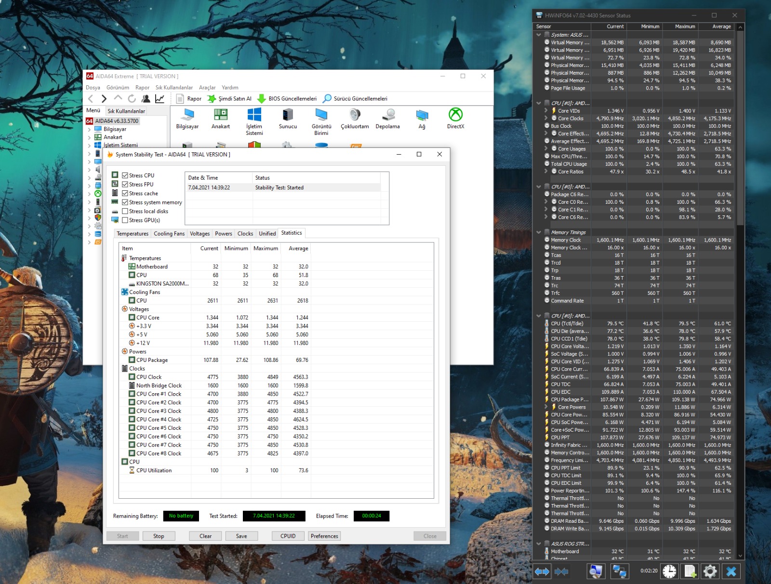The image size is (771, 584).
Task: Expand Bilgisayar tree node in AIDA64
Action: pos(89,129)
